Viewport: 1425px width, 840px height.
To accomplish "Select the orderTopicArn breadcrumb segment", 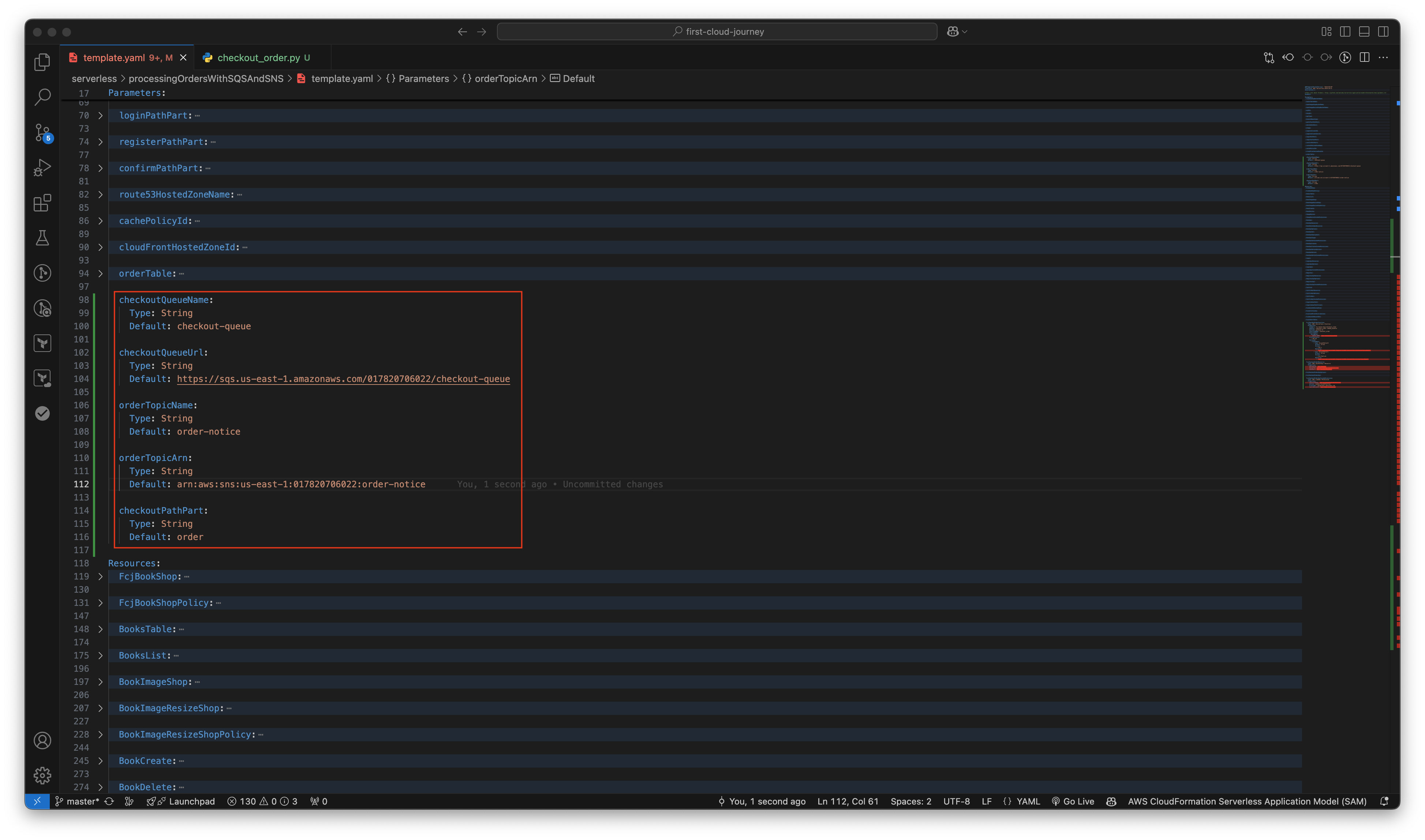I will (x=500, y=79).
